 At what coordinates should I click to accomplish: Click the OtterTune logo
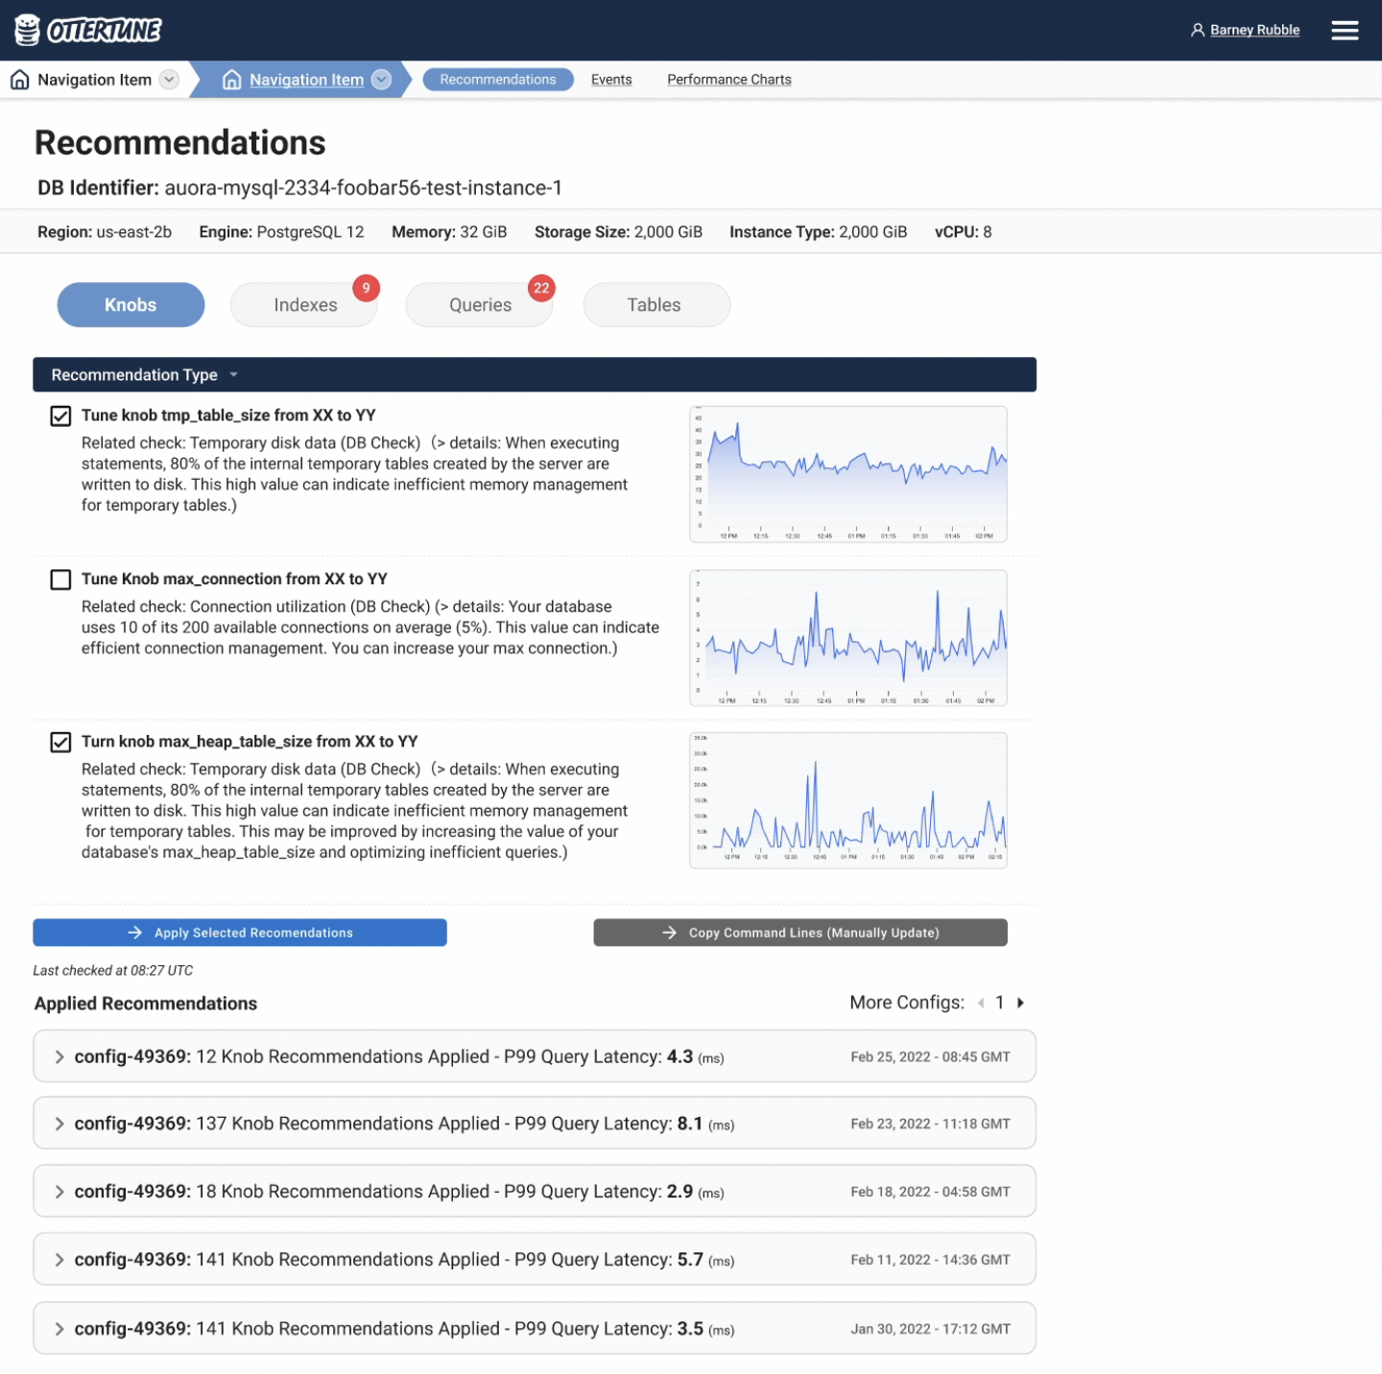[88, 31]
